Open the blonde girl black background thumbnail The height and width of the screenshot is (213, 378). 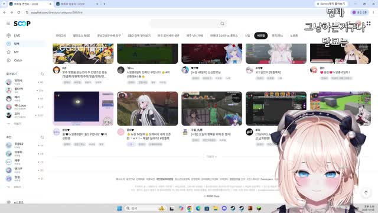pyautogui.click(x=340, y=54)
